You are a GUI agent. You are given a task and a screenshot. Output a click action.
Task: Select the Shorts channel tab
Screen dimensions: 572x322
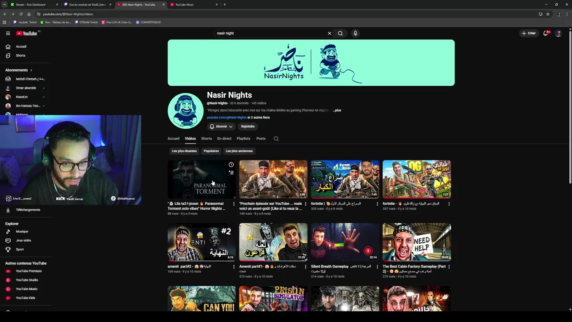206,139
